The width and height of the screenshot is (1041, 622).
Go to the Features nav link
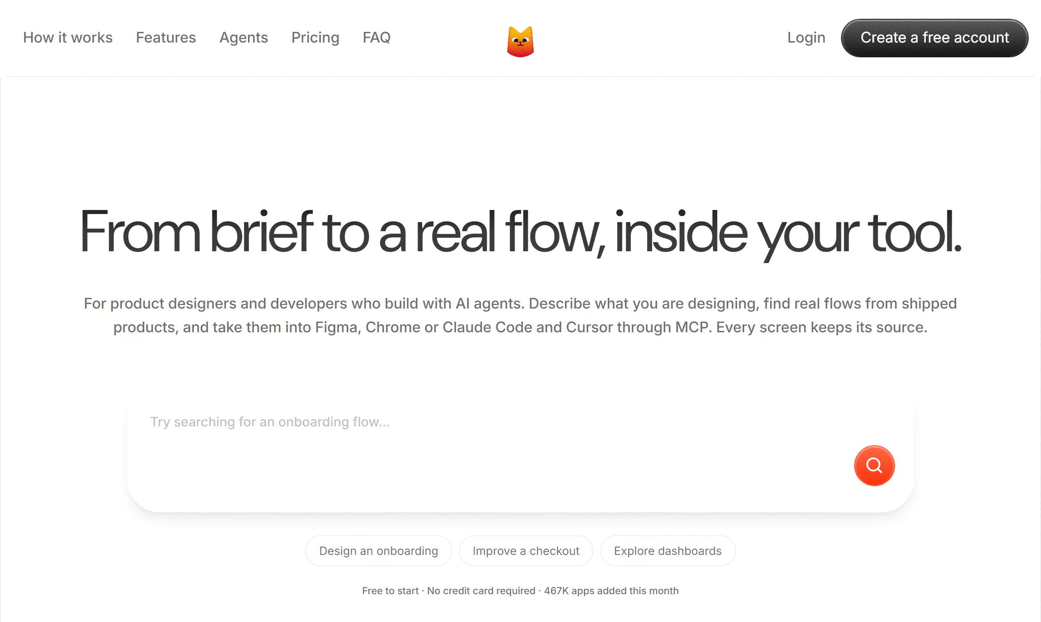[166, 37]
